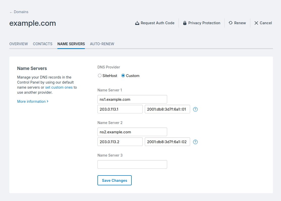Screen dimensions: 281x201
Task: Click the back arrow next to Domains
Action: [11, 12]
